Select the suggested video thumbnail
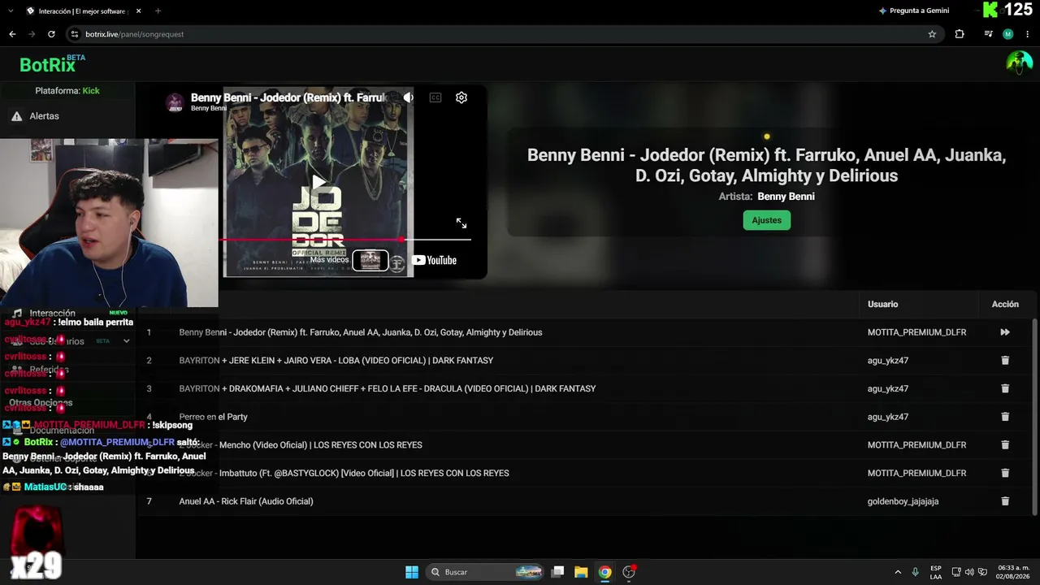The width and height of the screenshot is (1040, 585). click(370, 260)
